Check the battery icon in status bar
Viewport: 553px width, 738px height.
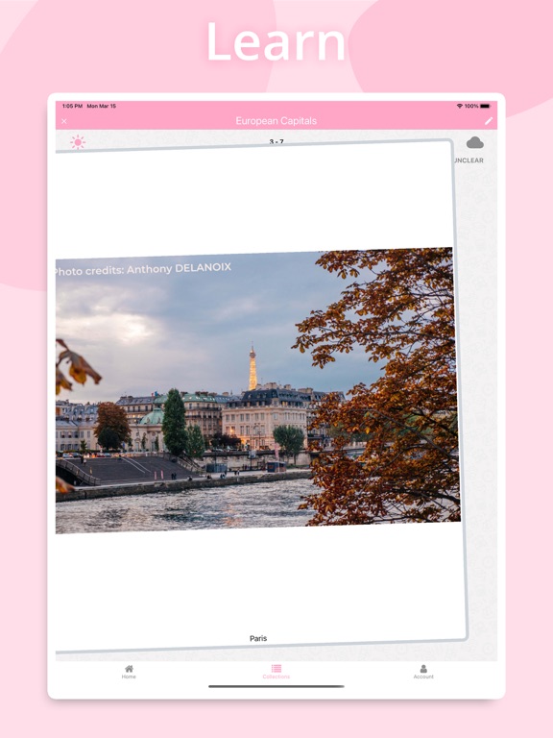[485, 106]
